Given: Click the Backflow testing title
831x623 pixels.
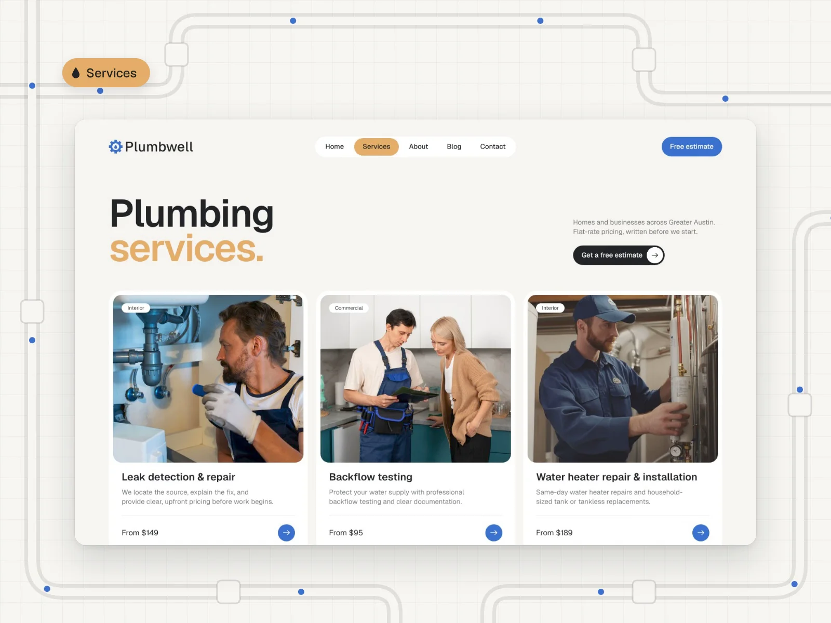Looking at the screenshot, I should click(x=370, y=477).
